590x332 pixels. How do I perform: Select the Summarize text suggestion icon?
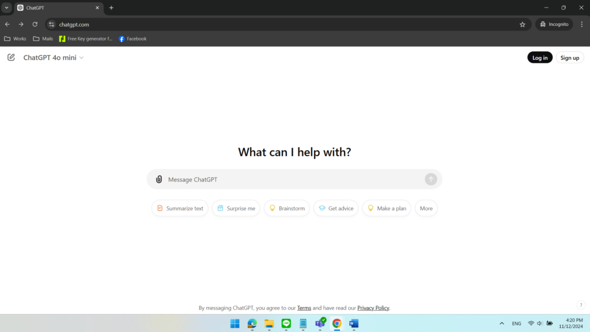(160, 208)
